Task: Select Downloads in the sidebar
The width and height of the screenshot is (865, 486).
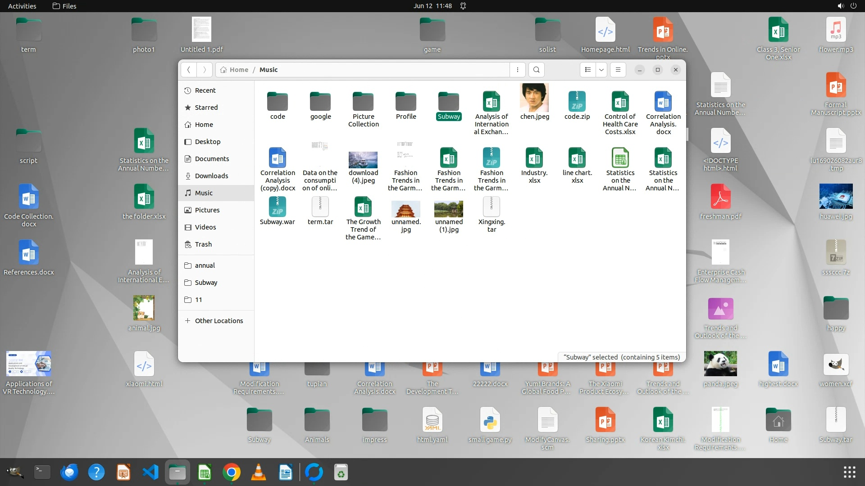Action: [x=211, y=176]
